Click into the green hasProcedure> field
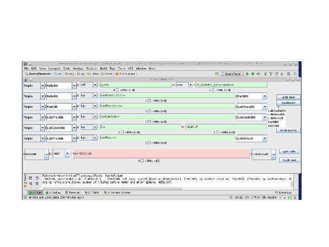The image size is (329, 247). click(x=167, y=106)
